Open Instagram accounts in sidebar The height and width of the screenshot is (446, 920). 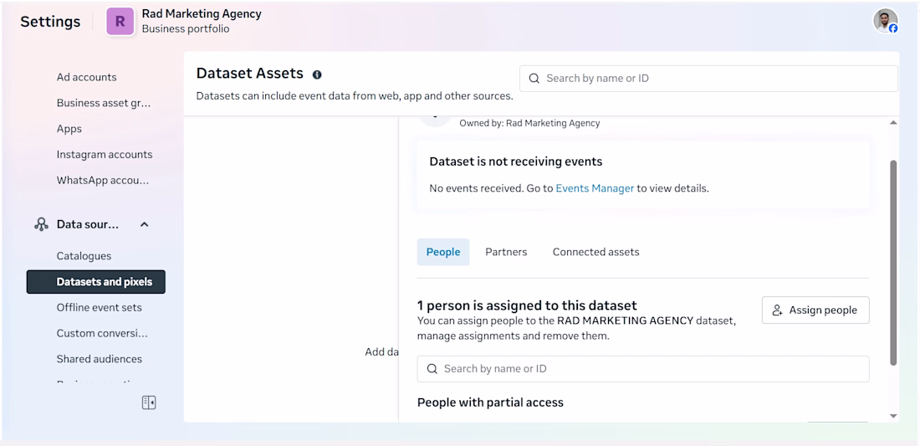point(105,154)
